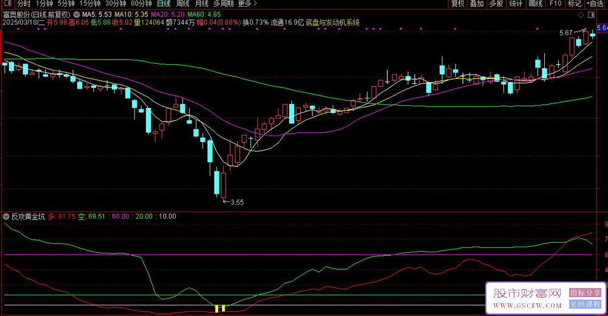Image resolution: width=608 pixels, height=316 pixels.
Task: Click the 开5.98 open price value
Action: pos(57,22)
